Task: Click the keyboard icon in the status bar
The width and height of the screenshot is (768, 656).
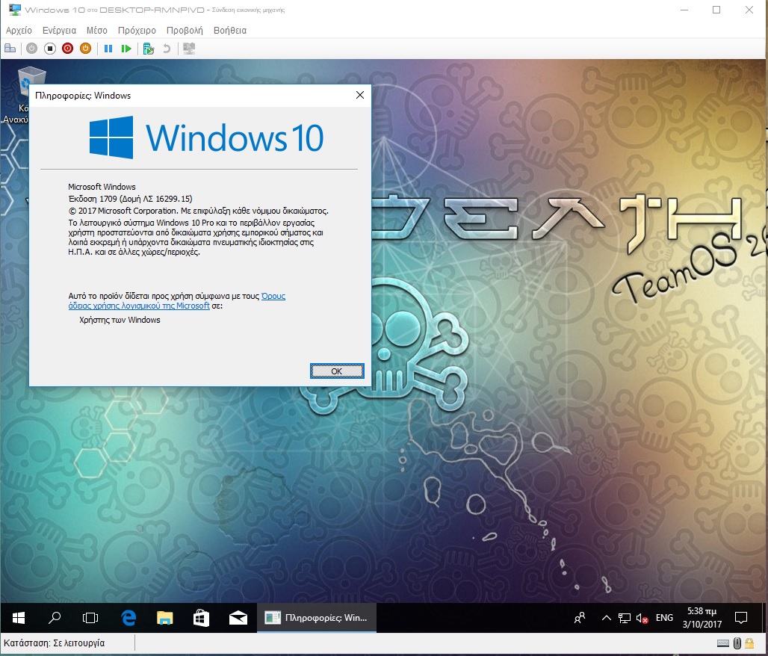Action: pos(723,643)
